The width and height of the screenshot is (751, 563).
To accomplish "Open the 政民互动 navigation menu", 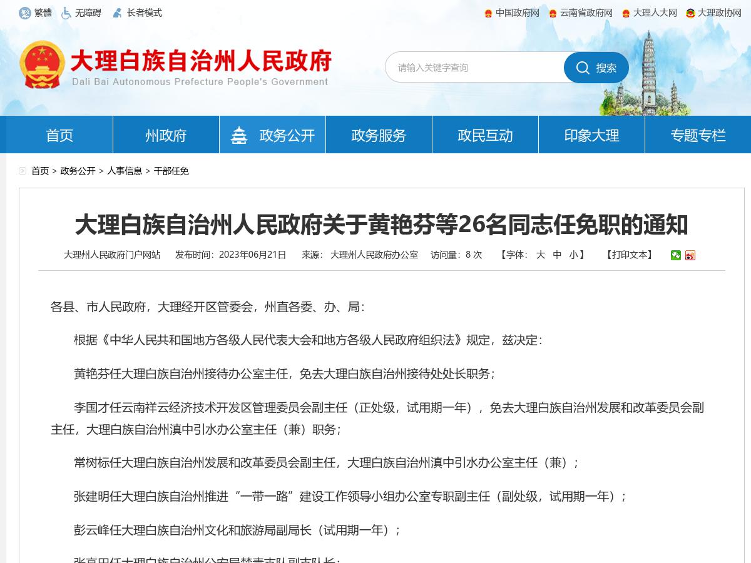I will (x=485, y=134).
